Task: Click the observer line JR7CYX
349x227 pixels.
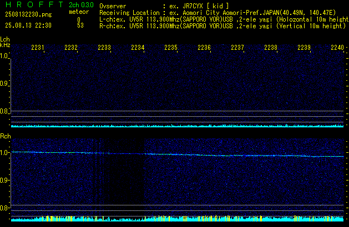Action: pos(164,6)
